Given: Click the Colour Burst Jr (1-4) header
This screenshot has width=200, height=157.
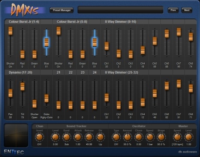Looking at the screenshot, I should pos(24,22).
